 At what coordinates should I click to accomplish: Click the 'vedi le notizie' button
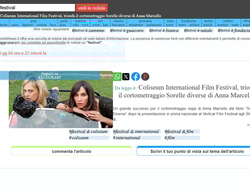92,8
